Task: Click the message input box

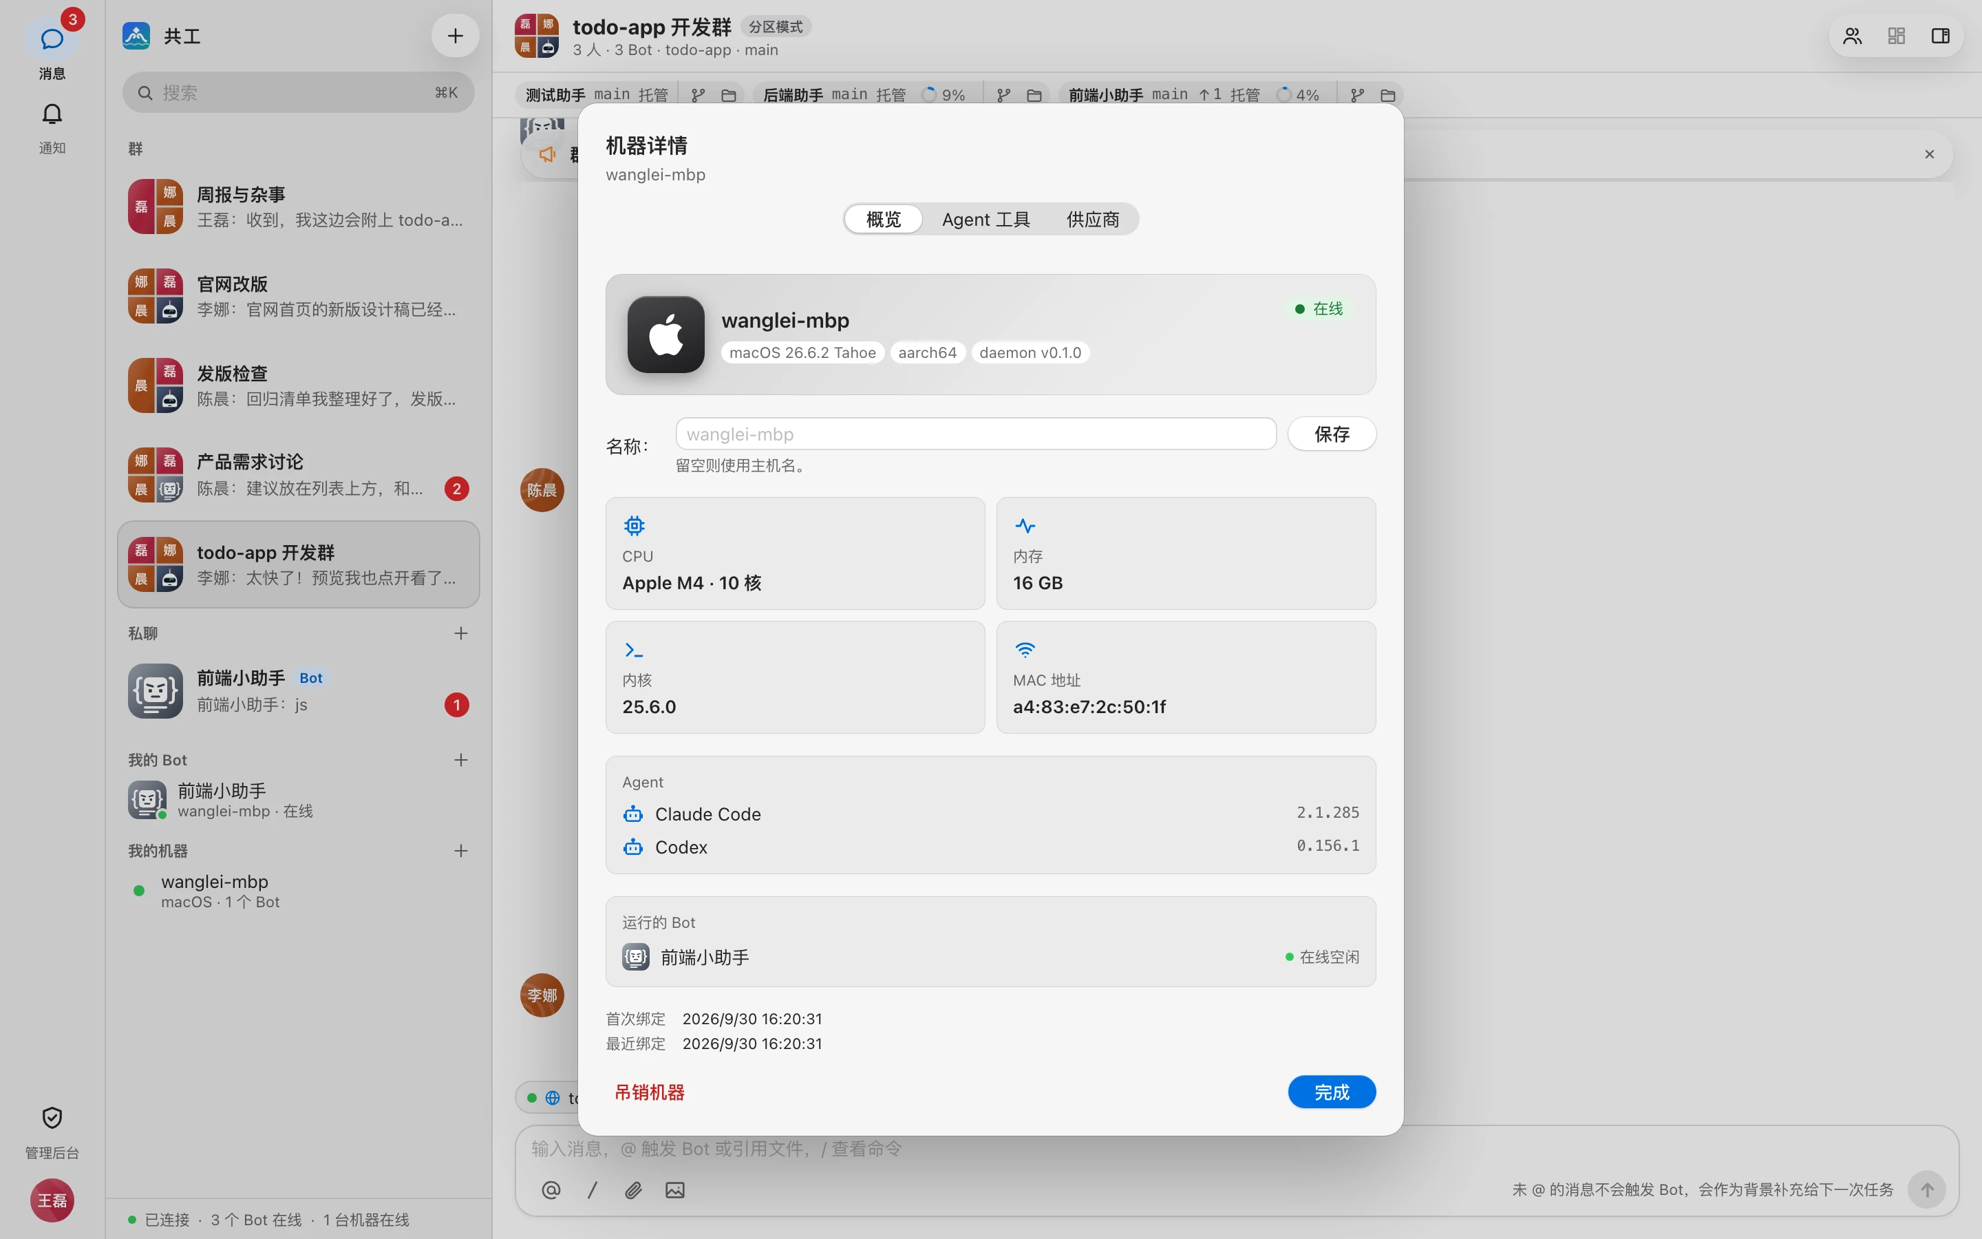Action: tap(1237, 1149)
